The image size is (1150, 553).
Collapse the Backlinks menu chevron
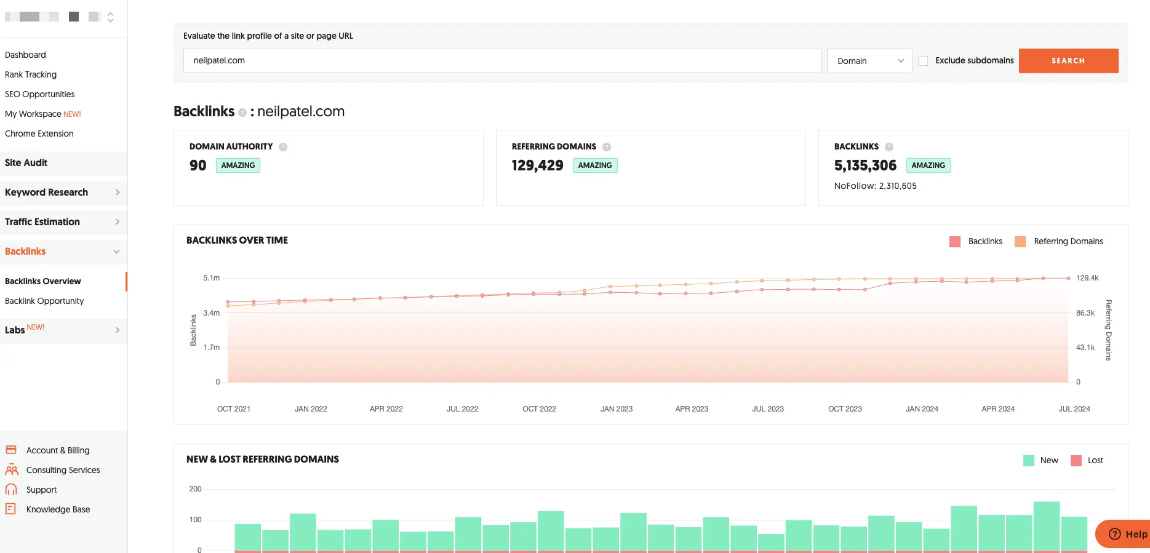click(x=117, y=252)
